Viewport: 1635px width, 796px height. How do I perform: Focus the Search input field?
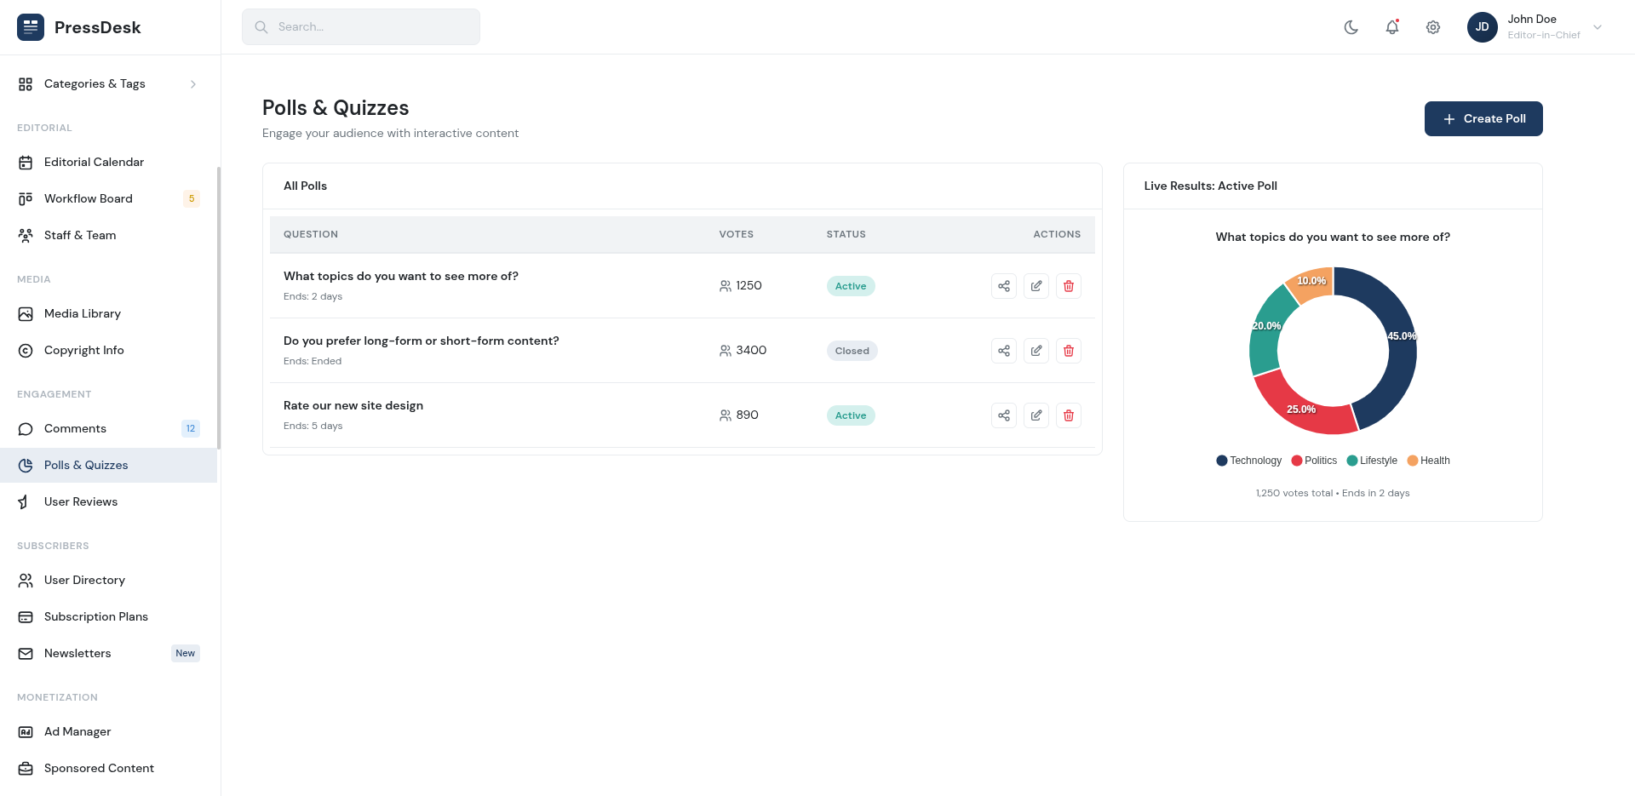tap(361, 27)
